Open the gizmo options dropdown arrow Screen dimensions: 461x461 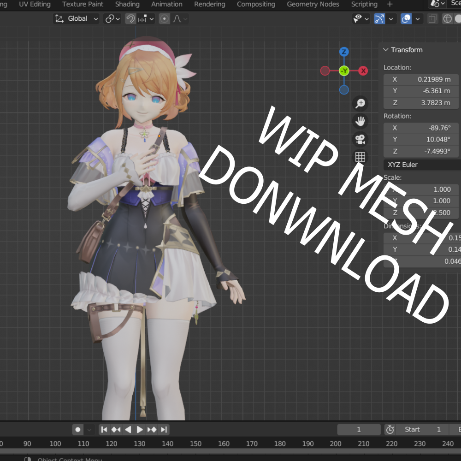coord(391,19)
